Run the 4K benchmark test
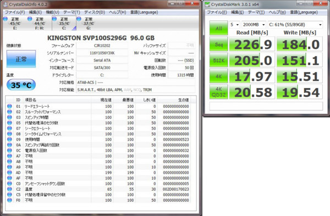Screen dimensions: 330x216 (218, 76)
